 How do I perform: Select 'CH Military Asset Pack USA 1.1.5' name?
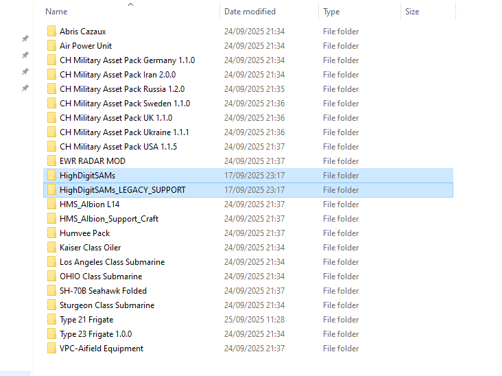118,147
